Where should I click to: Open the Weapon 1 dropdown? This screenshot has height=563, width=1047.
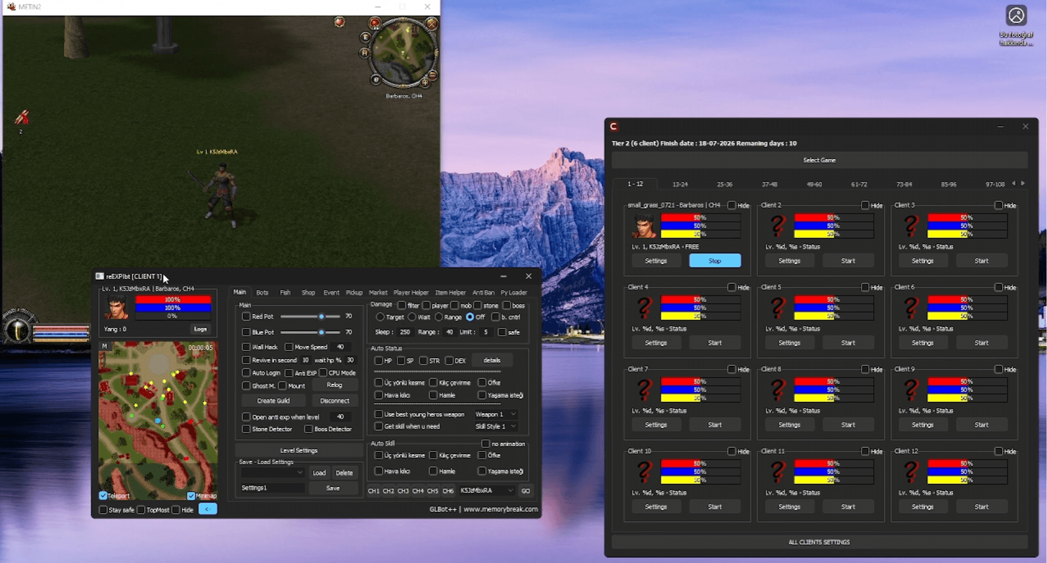click(x=496, y=414)
